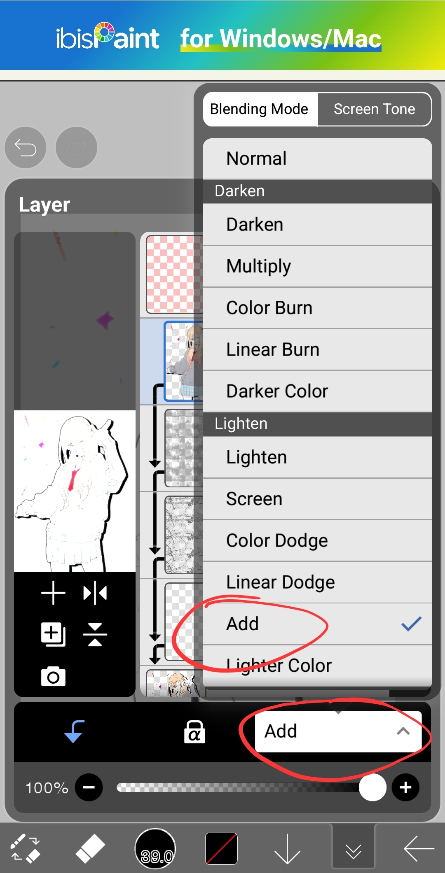Select the Blending Mode tab

(259, 109)
